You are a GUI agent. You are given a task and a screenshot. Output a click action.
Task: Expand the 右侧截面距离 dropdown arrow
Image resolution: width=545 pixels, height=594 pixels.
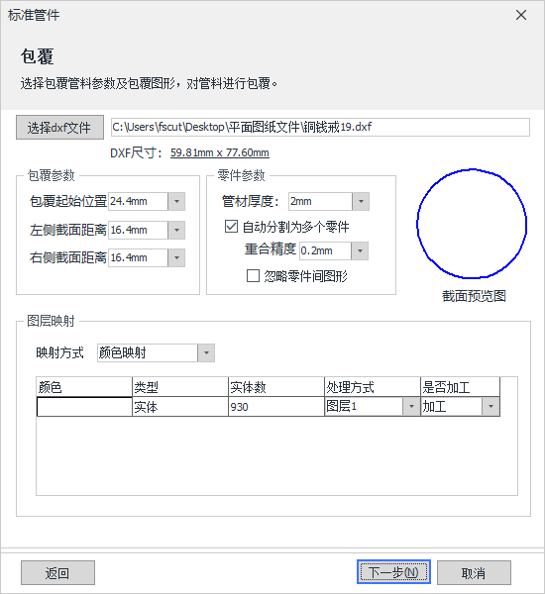pos(176,258)
